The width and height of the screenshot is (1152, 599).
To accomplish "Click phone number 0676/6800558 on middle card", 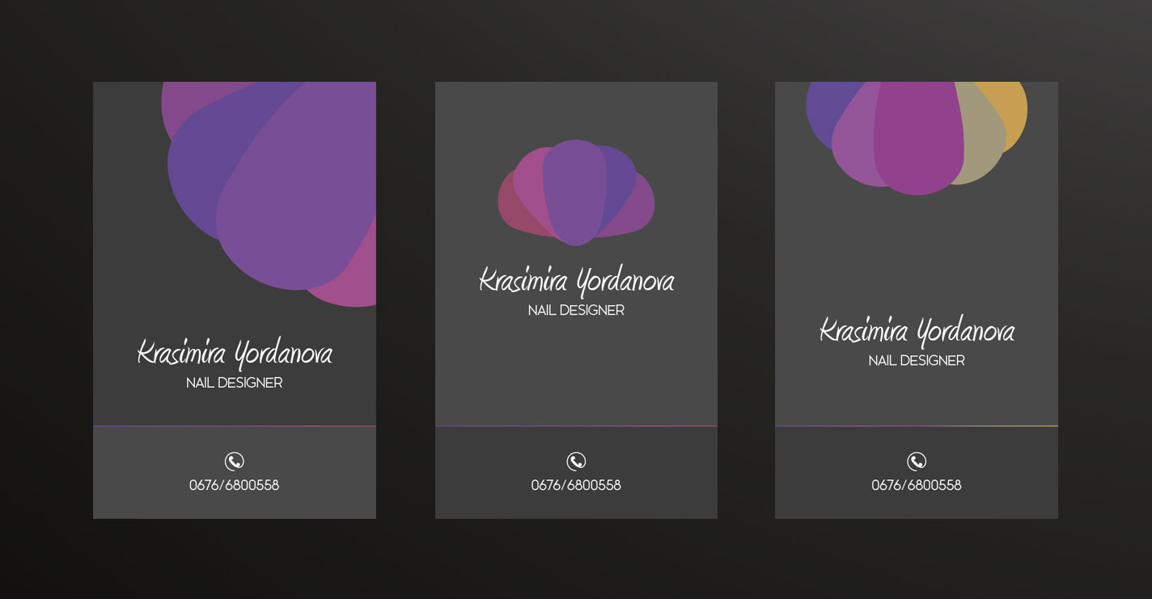I will tap(576, 486).
